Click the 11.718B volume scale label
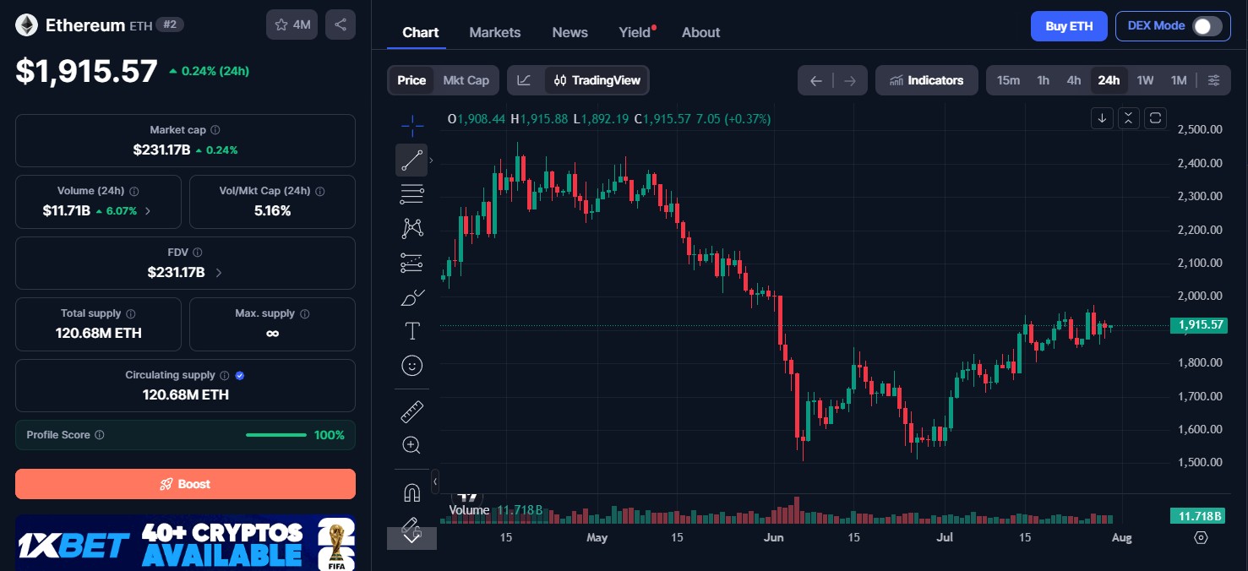 tap(1198, 515)
